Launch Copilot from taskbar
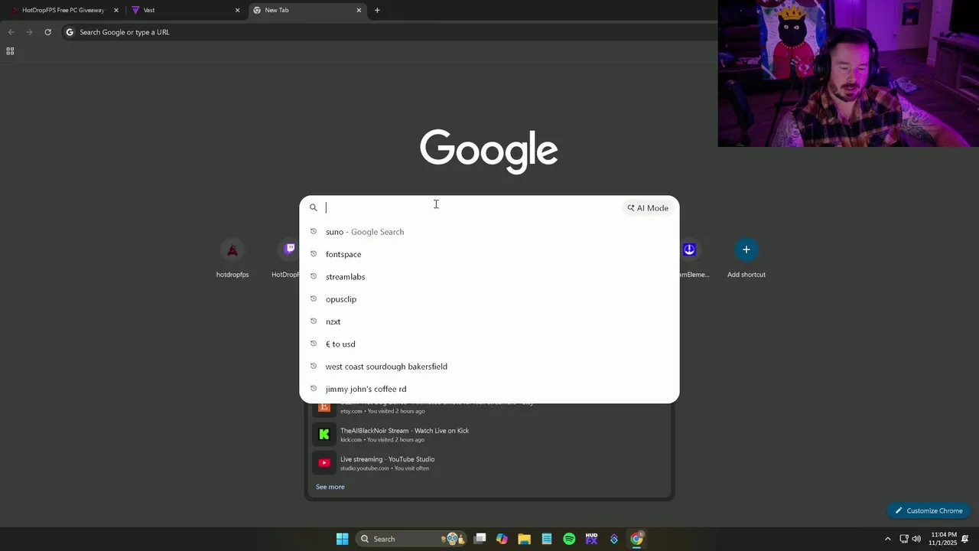This screenshot has height=551, width=979. [502, 539]
